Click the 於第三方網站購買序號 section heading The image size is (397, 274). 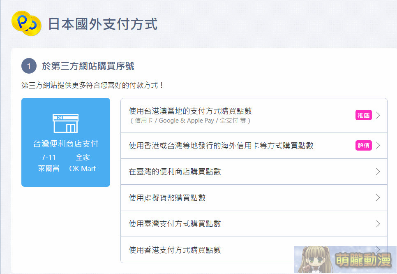click(x=88, y=66)
